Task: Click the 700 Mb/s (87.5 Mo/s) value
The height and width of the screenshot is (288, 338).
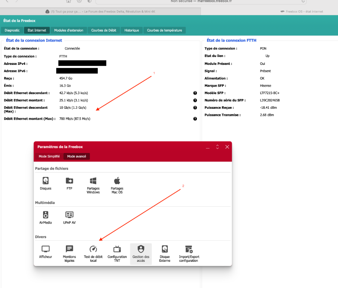Action: pos(75,119)
